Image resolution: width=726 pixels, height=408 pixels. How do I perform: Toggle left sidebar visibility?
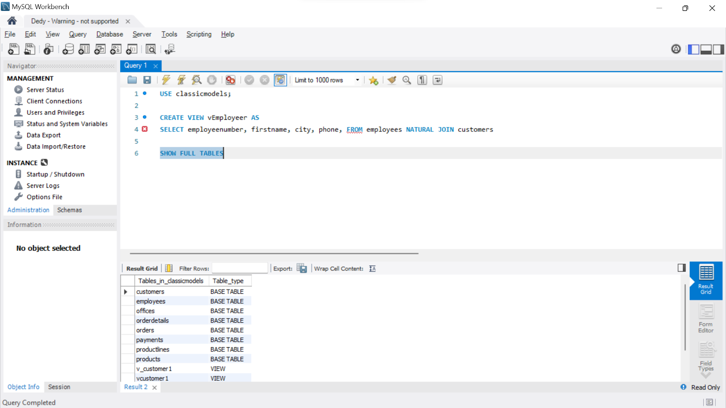point(694,49)
